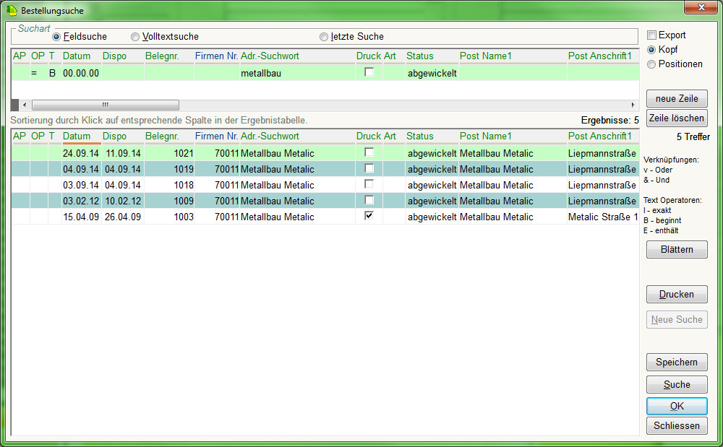The image size is (723, 447).
Task: Click the criteria scrollbar left arrow
Action: pos(25,105)
